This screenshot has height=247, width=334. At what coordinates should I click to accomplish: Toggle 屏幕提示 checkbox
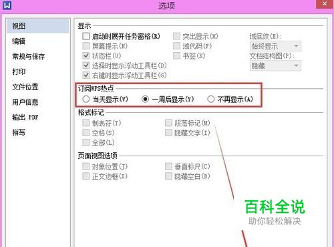coord(86,46)
